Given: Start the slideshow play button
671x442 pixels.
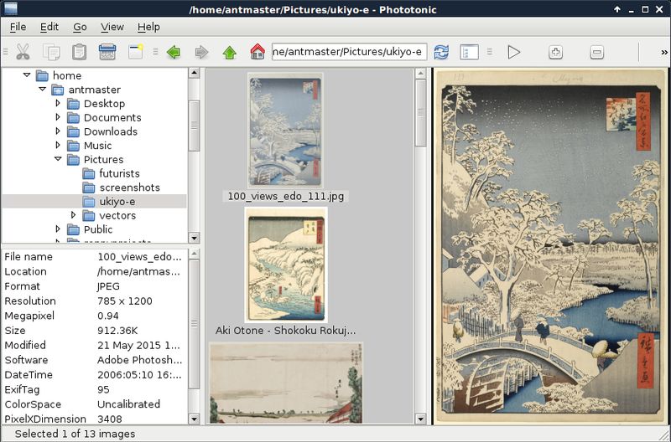Looking at the screenshot, I should click(x=513, y=52).
